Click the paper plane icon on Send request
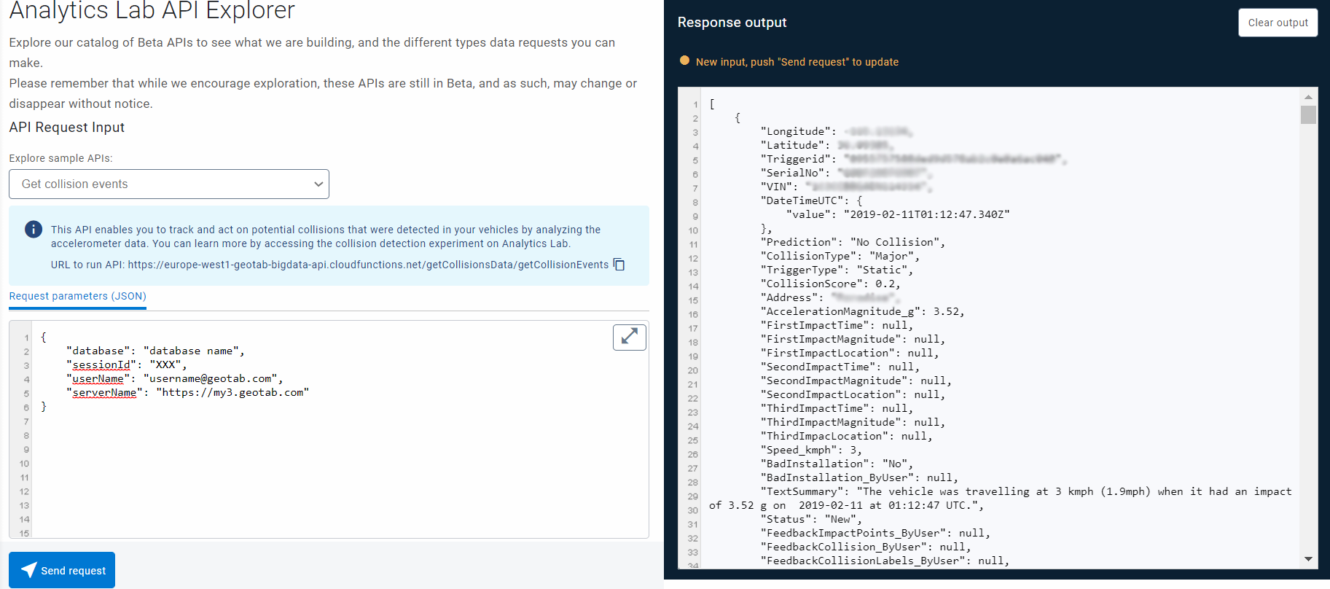The height and width of the screenshot is (589, 1330). (x=28, y=570)
